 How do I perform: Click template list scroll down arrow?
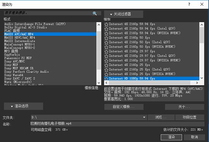click(x=202, y=78)
